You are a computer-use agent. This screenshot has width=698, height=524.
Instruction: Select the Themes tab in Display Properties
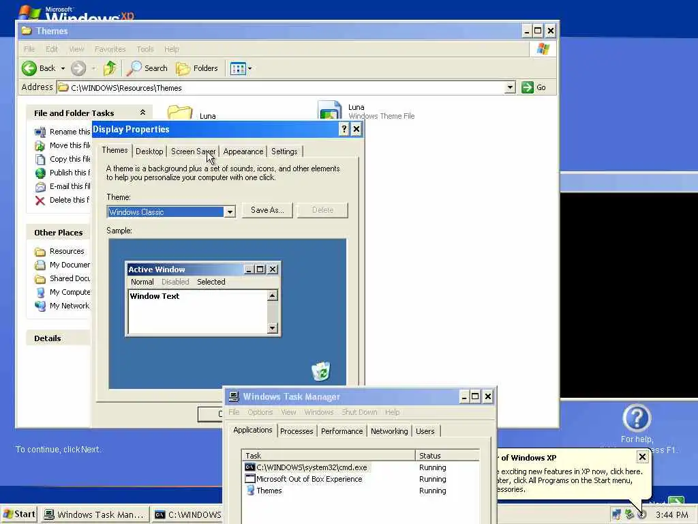(115, 150)
